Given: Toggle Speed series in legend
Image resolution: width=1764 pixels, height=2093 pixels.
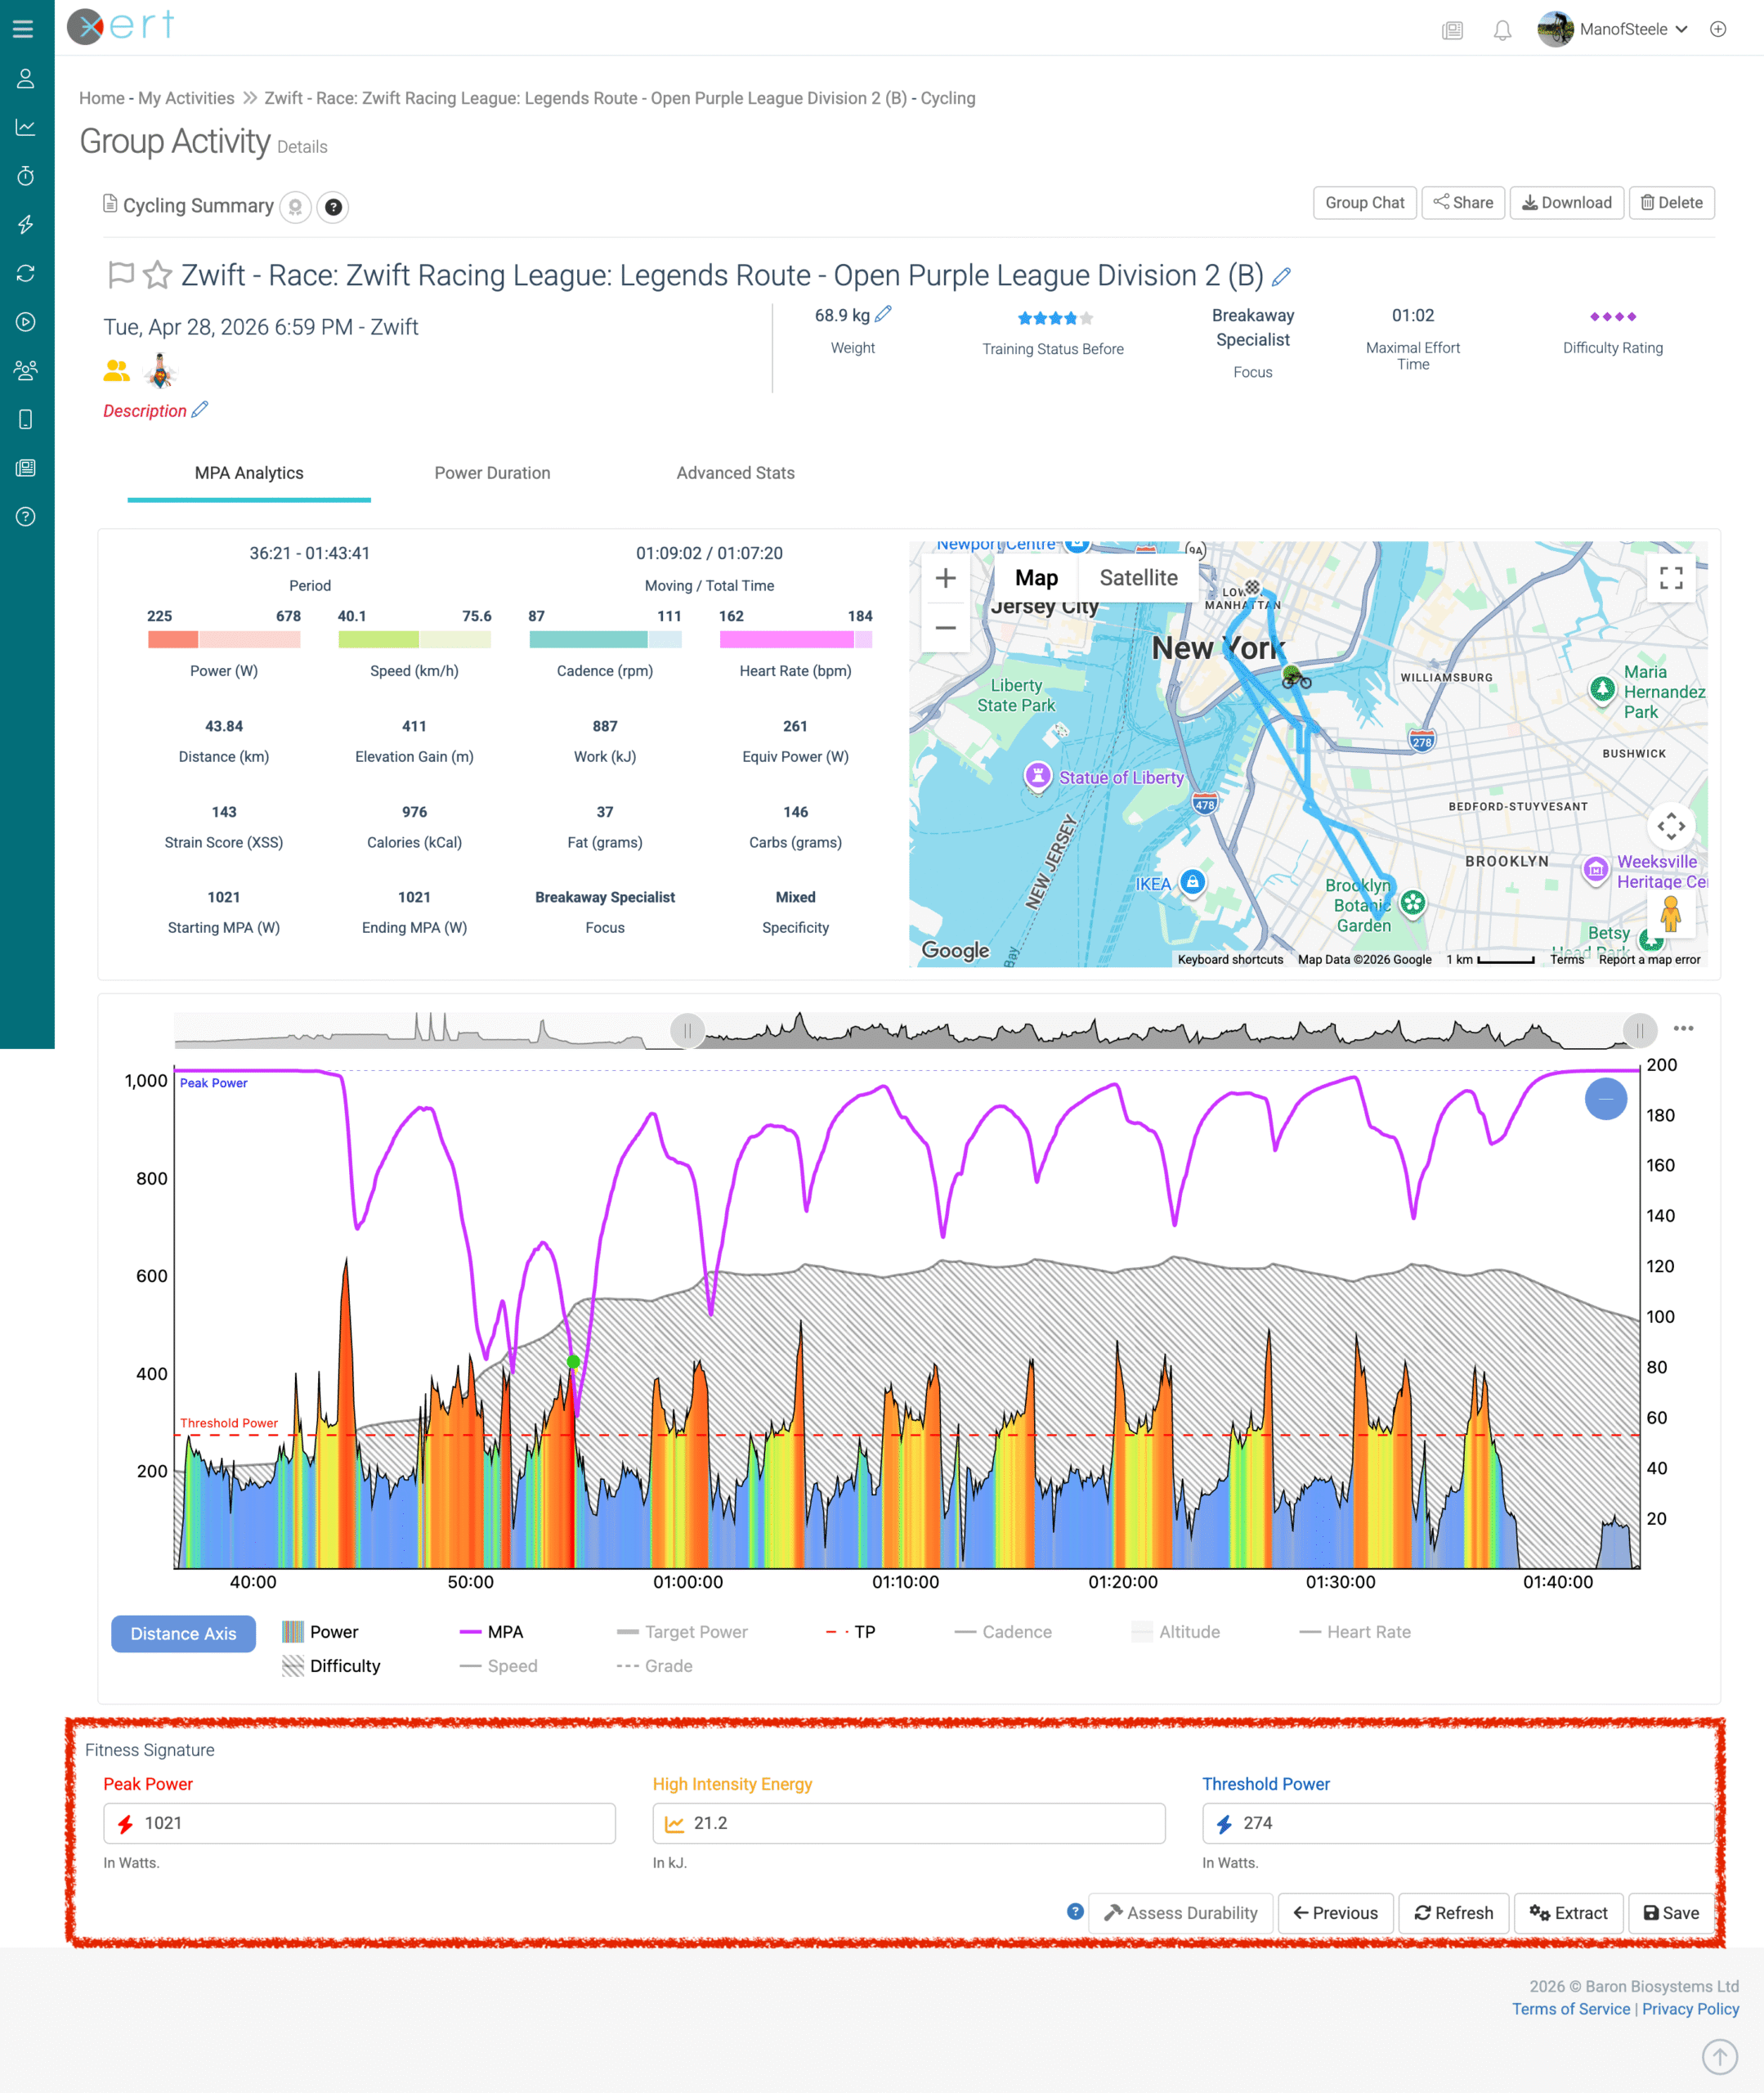Looking at the screenshot, I should click(498, 1666).
